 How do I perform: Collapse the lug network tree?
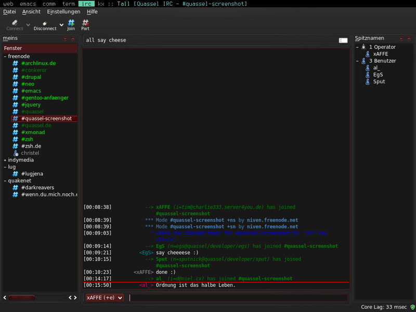tap(5, 167)
